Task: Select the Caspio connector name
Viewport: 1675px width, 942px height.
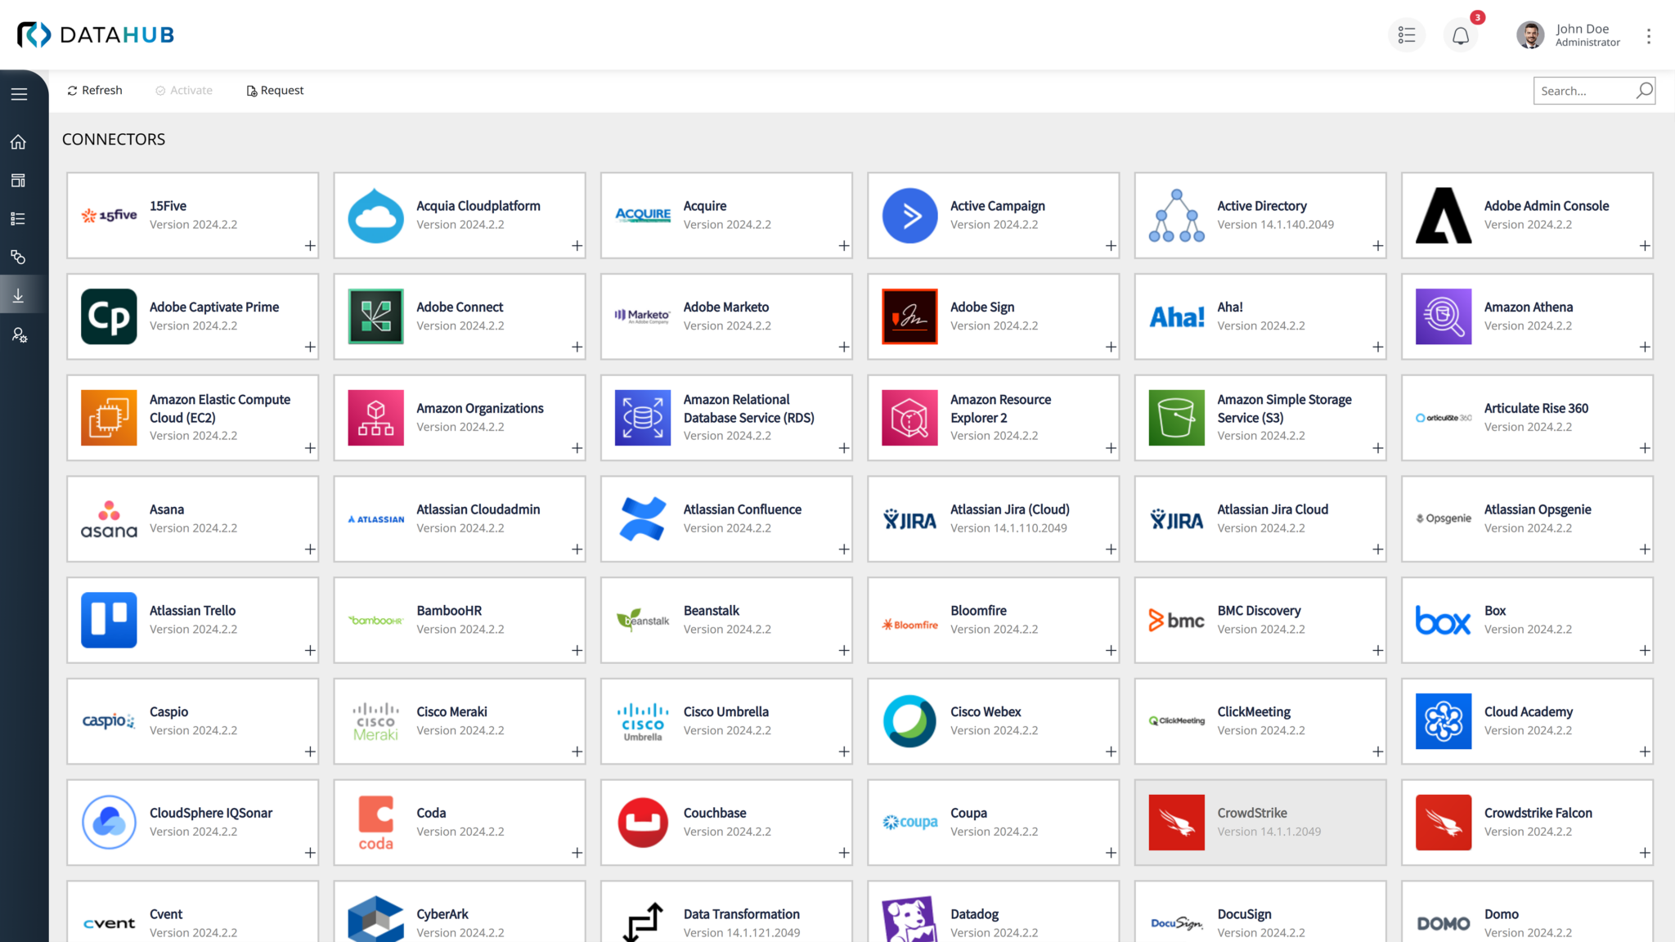Action: click(x=168, y=712)
